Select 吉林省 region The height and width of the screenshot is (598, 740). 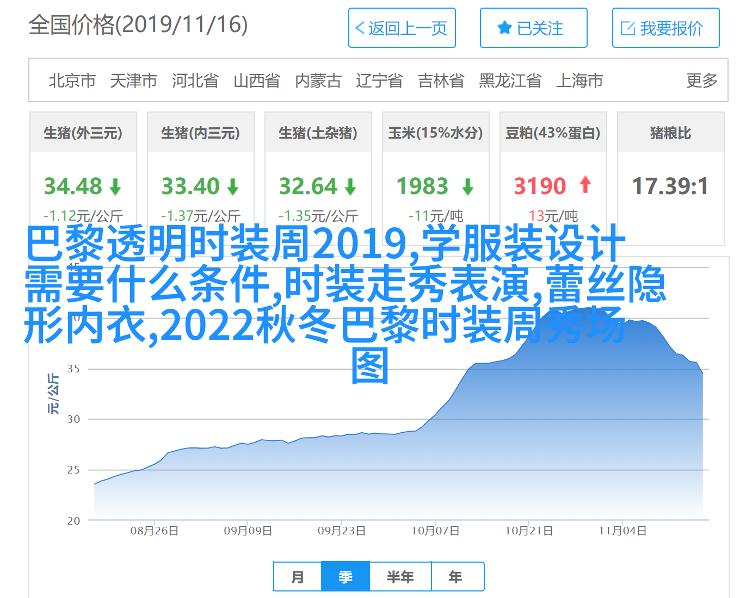[441, 80]
